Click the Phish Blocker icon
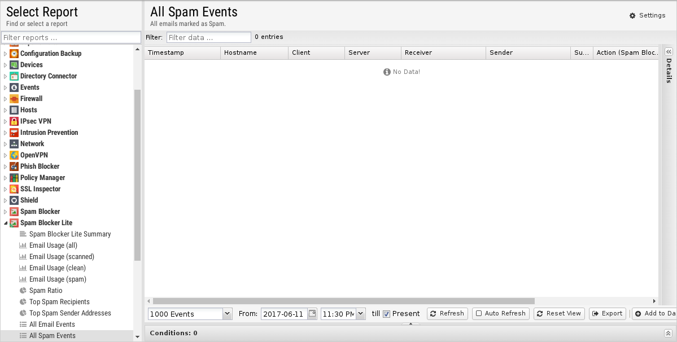 pos(14,166)
